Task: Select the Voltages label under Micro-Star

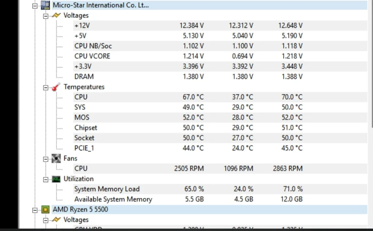Action: click(76, 16)
